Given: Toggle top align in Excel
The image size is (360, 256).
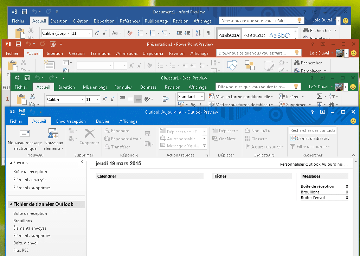Looking at the screenshot, I should [x=123, y=98].
